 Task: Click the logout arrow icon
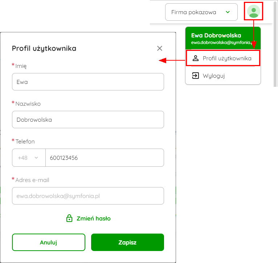(196, 76)
